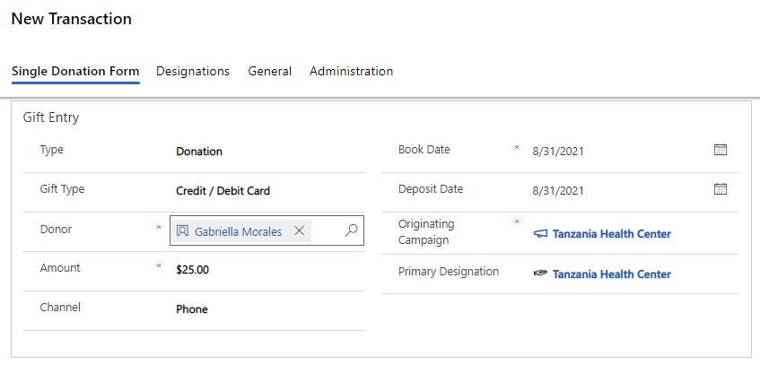The image size is (760, 365).
Task: Open the Deposit Date calendar picker
Action: pos(720,189)
